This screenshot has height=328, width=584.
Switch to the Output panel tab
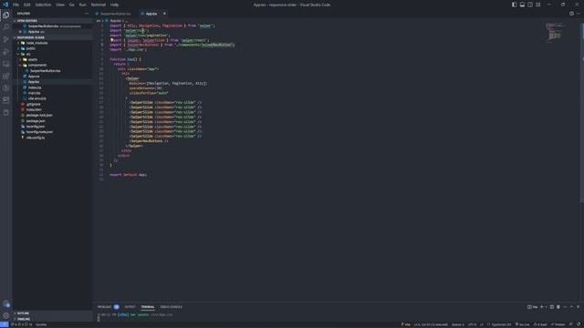(130, 307)
